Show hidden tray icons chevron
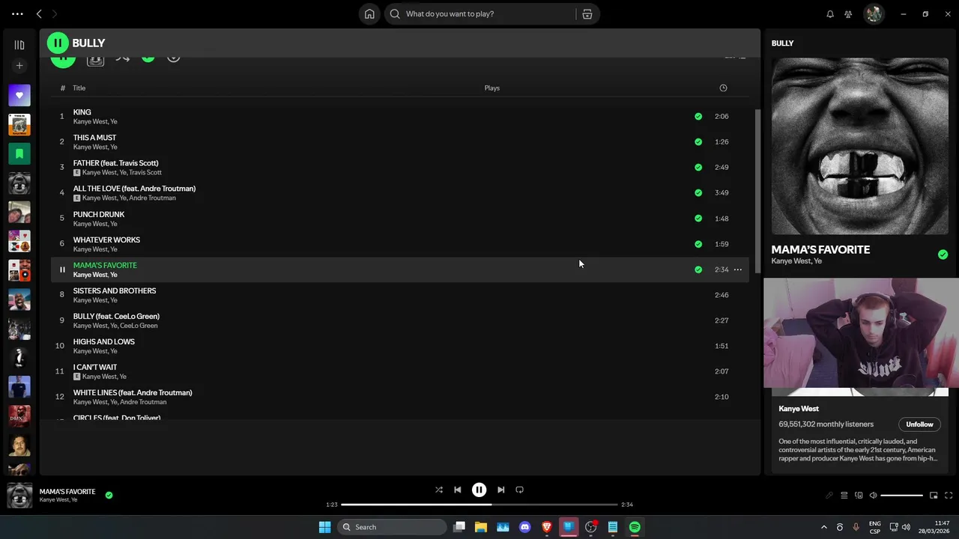The height and width of the screenshot is (539, 959). tap(823, 527)
